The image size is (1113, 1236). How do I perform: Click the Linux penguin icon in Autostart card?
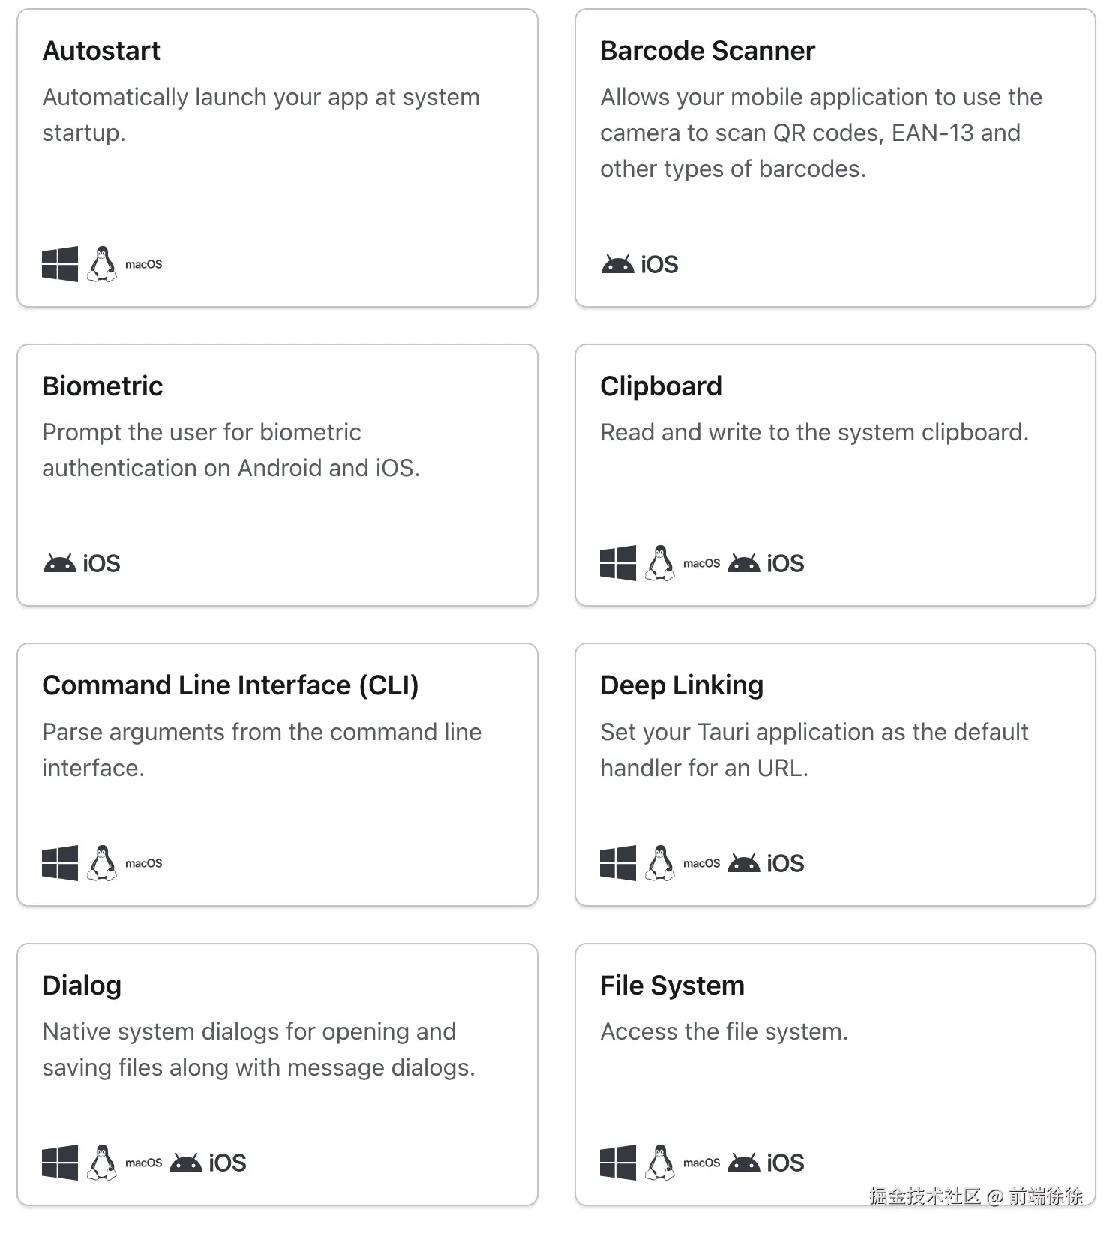(102, 264)
